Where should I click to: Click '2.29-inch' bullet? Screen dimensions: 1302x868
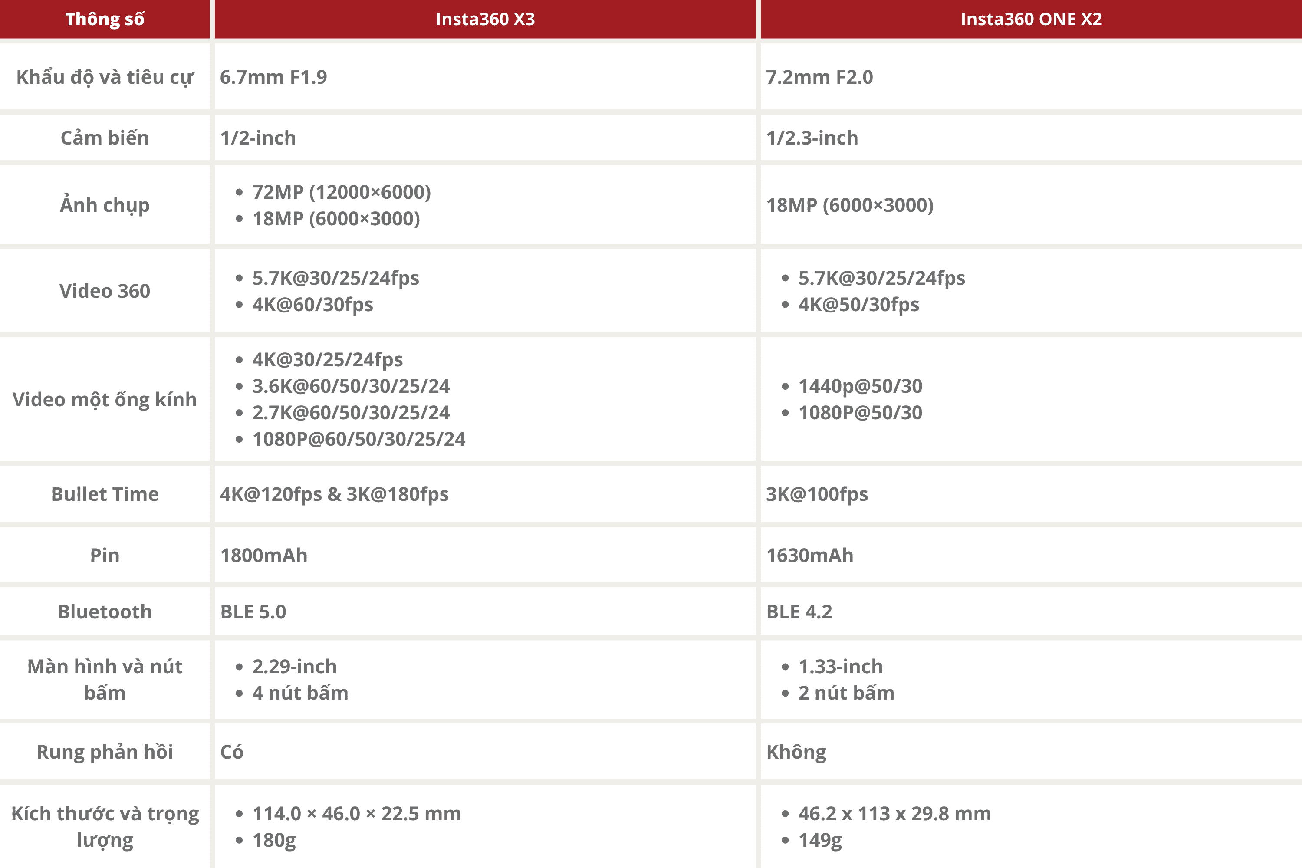pos(295,666)
